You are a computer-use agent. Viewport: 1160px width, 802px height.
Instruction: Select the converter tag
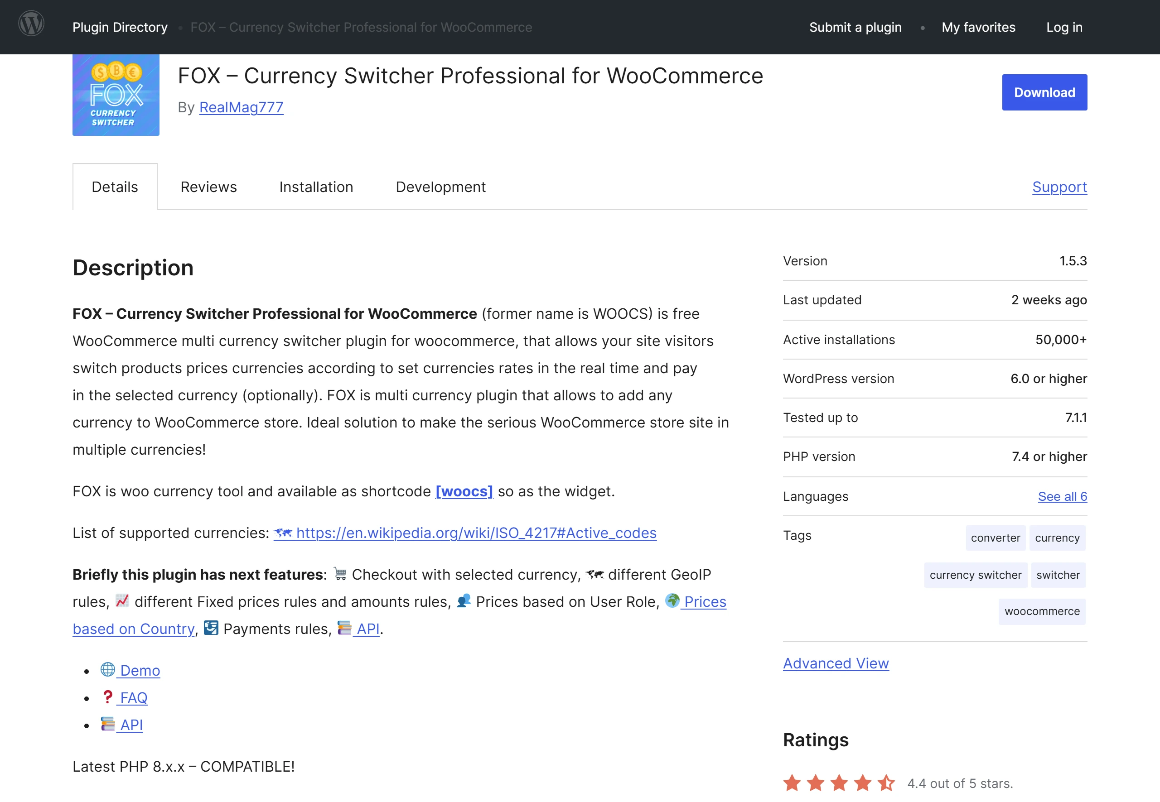996,538
